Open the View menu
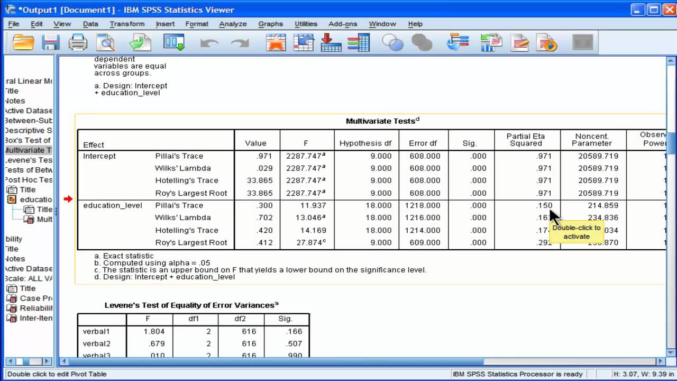Viewport: 677px width, 381px height. point(62,24)
